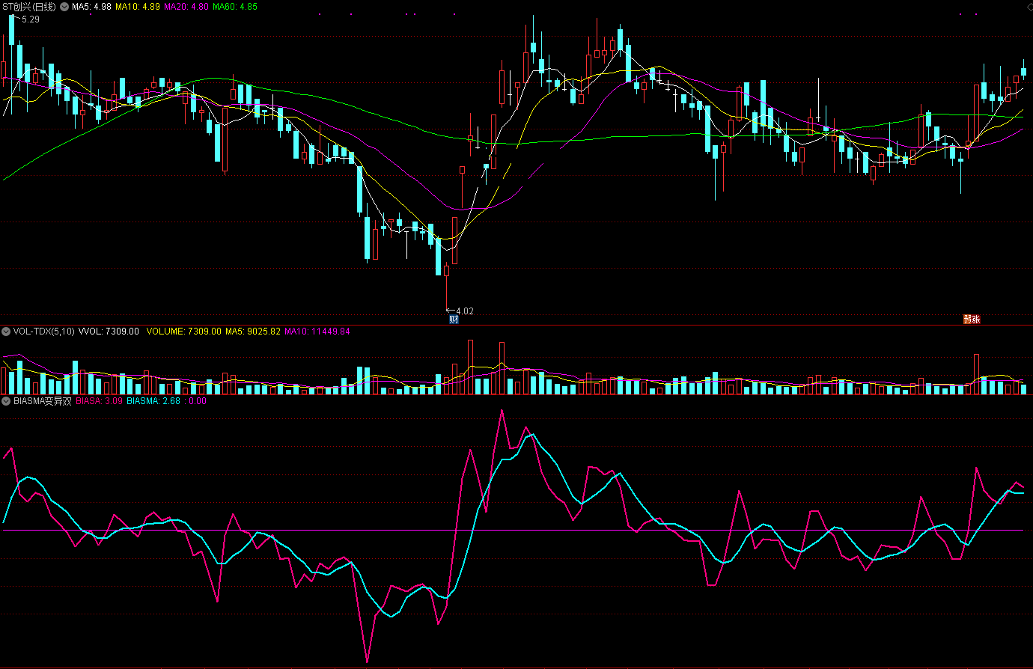Click the yellow MA10: 4.89 label
This screenshot has height=669, width=1033.
[x=138, y=7]
